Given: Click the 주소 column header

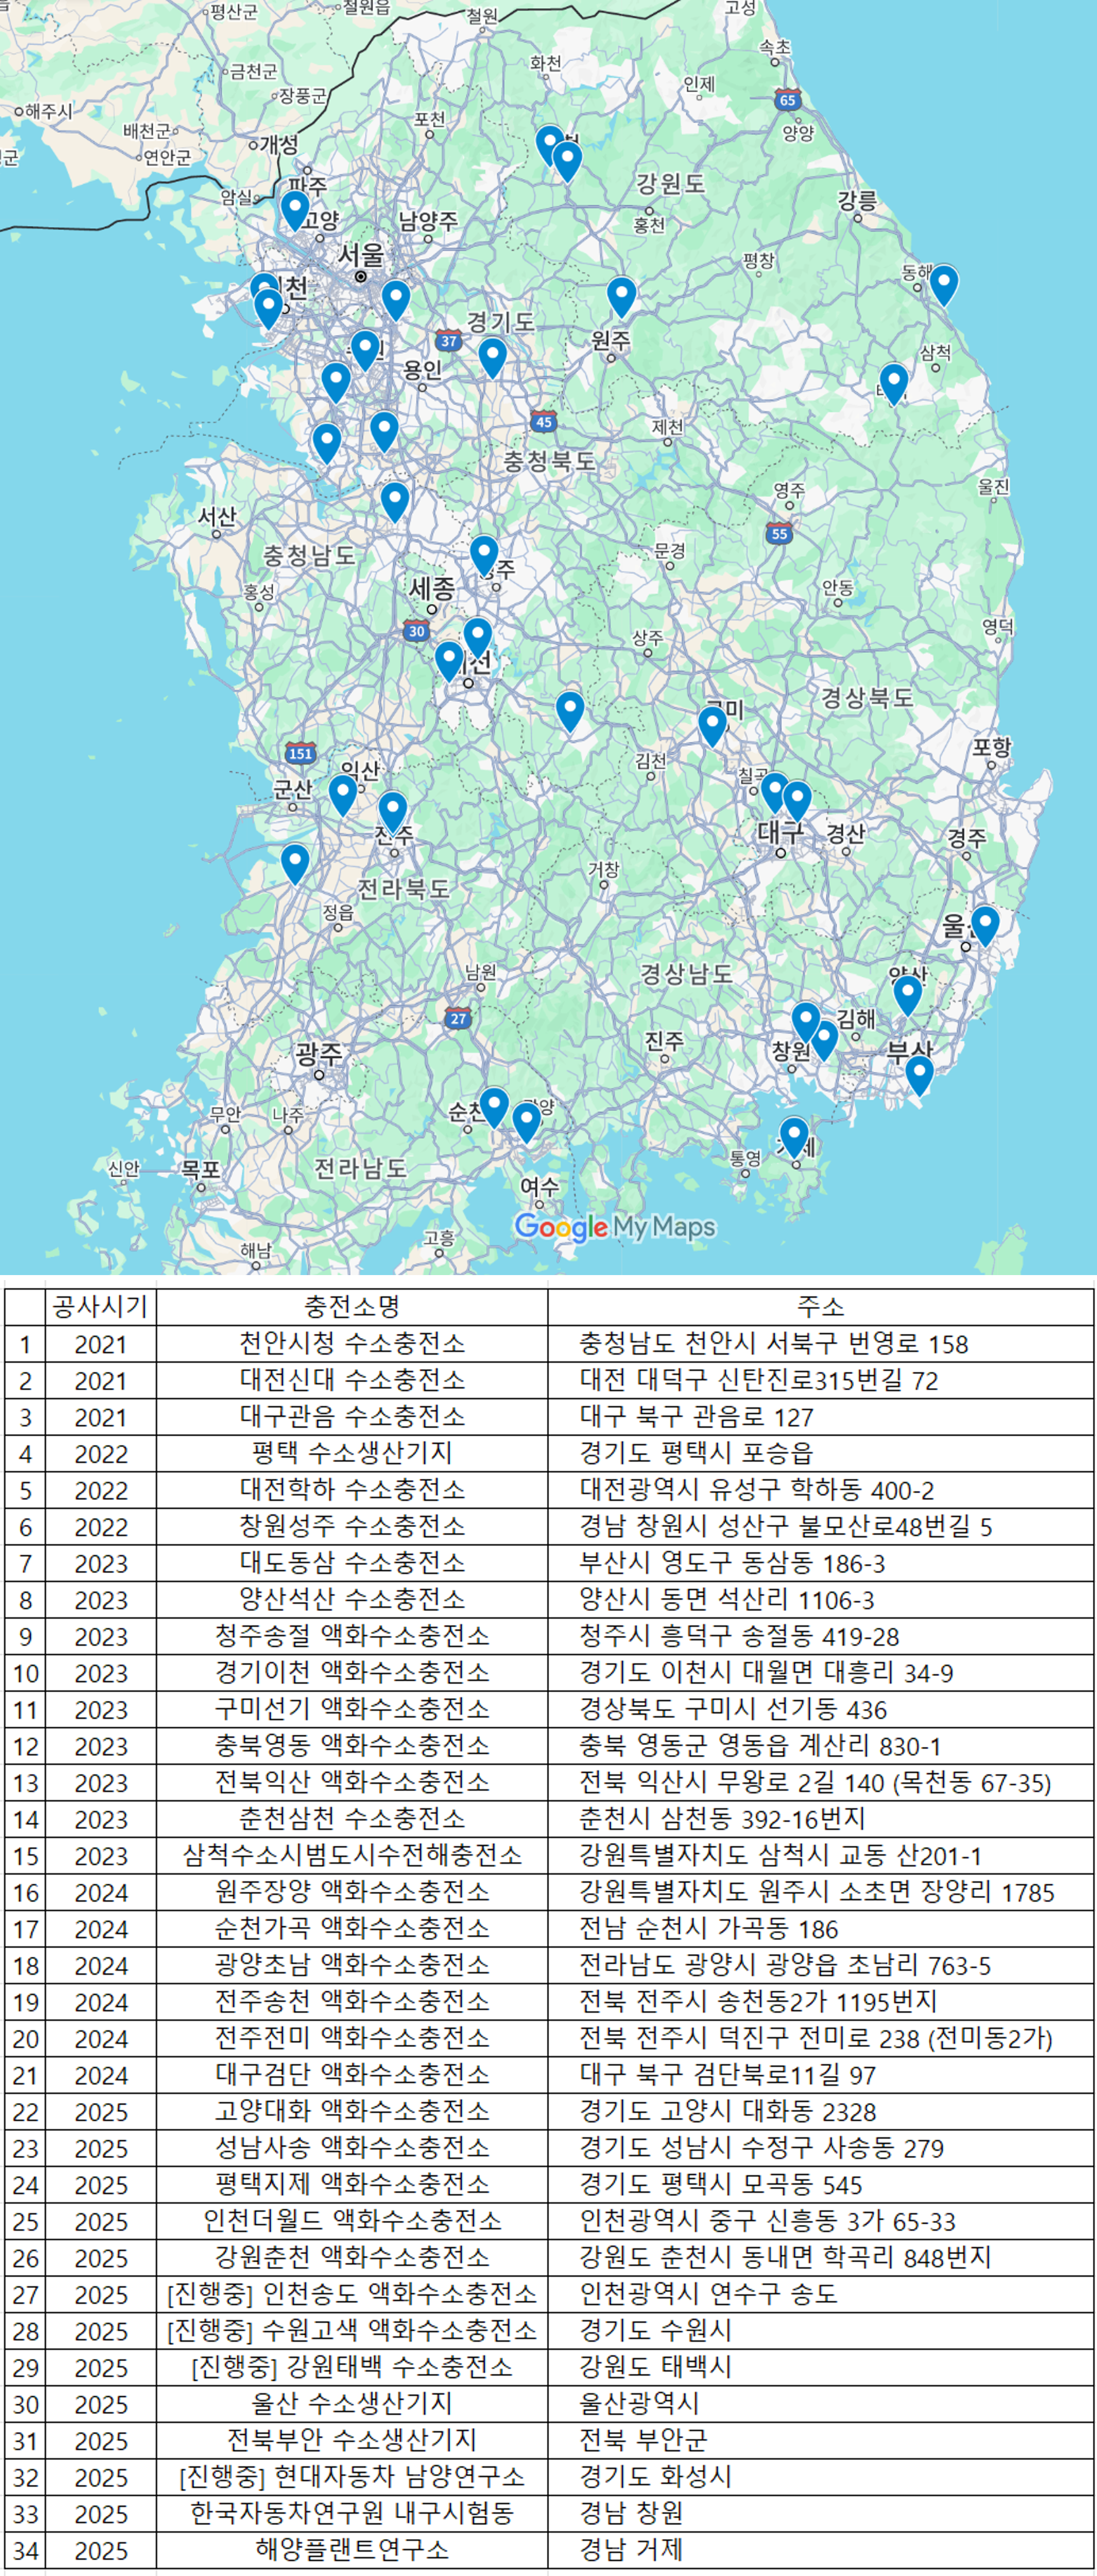Looking at the screenshot, I should coord(820,1306).
